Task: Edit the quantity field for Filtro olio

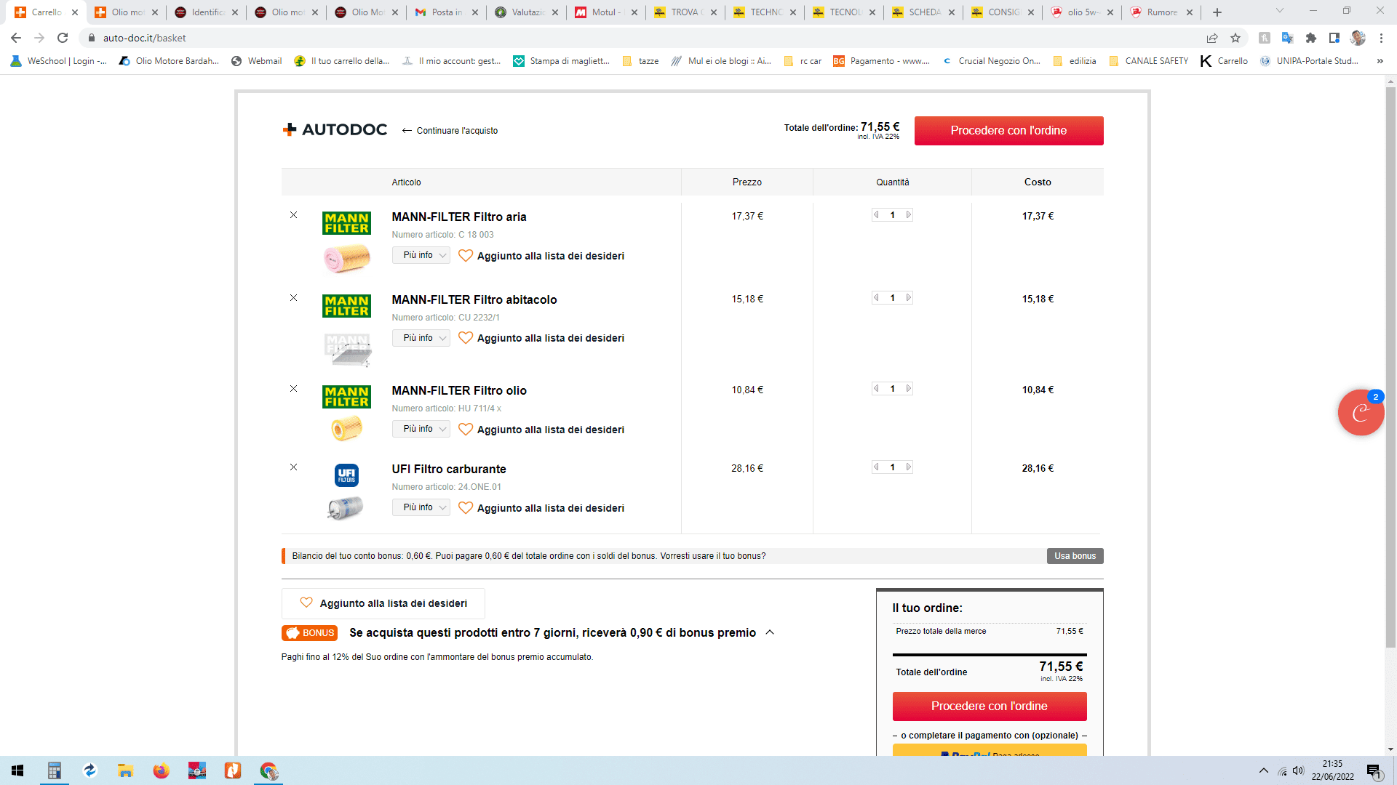Action: (x=893, y=389)
